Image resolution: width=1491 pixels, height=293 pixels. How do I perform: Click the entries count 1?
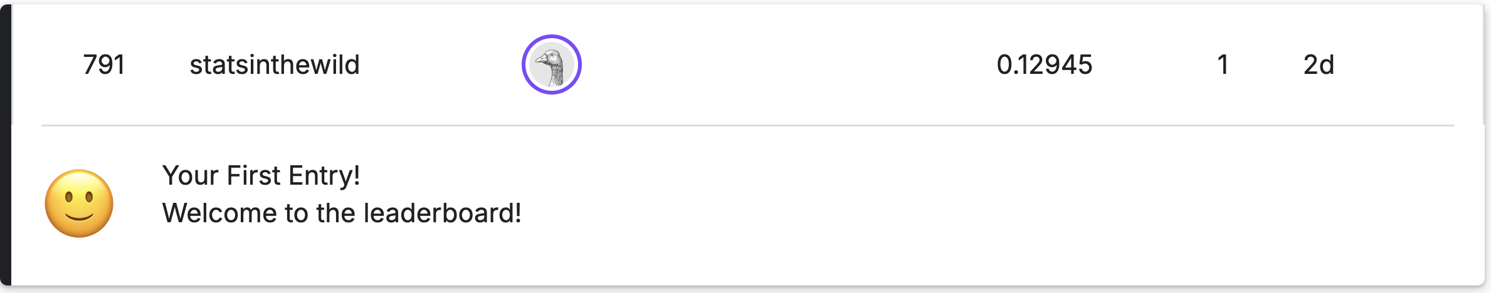pyautogui.click(x=1223, y=65)
